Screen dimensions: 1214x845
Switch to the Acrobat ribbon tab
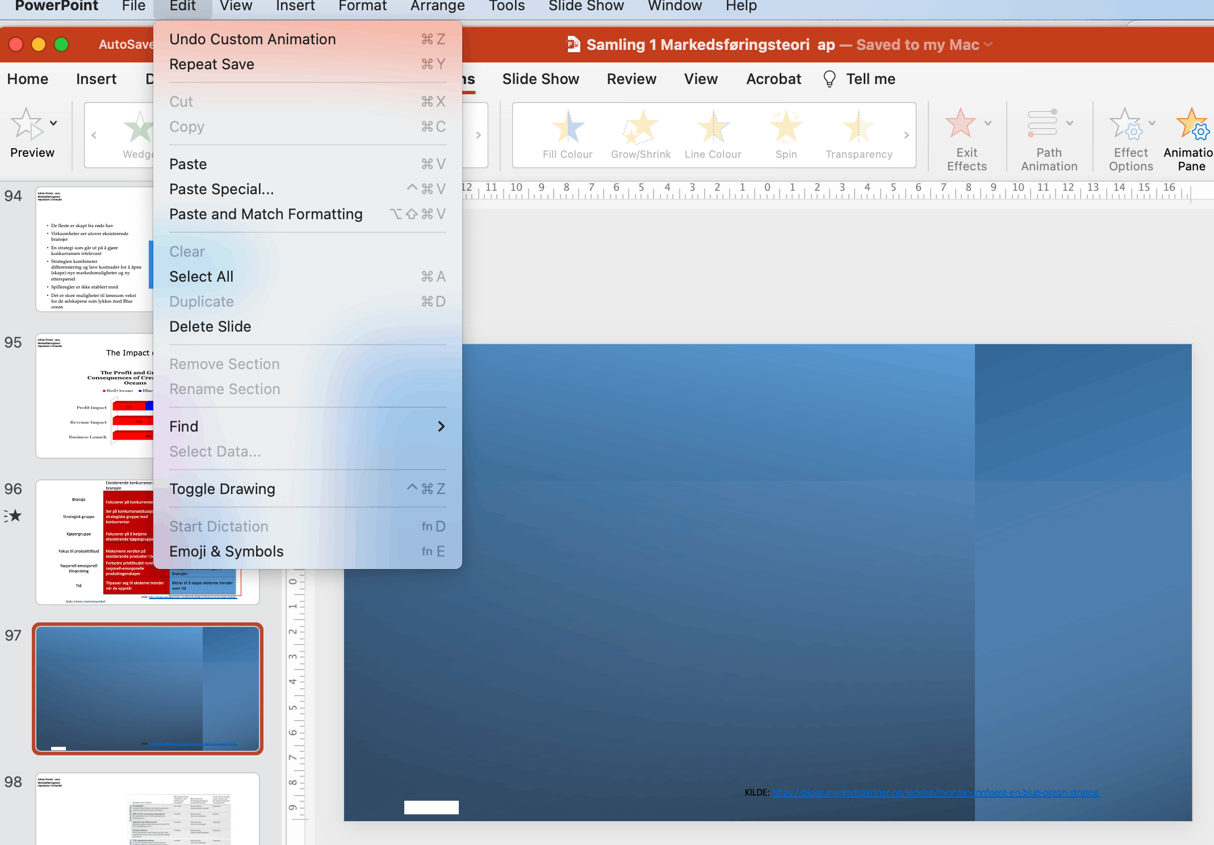click(773, 79)
